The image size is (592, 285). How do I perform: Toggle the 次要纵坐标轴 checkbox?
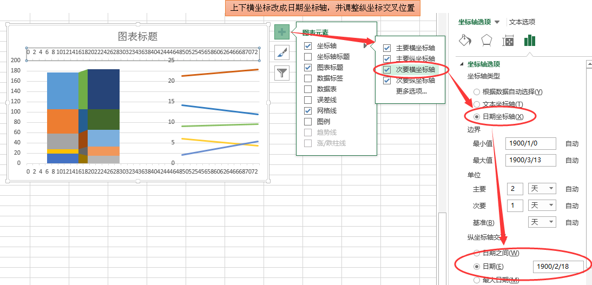click(x=386, y=81)
